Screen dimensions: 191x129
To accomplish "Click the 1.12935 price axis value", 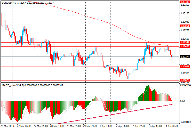I will 185,22.
